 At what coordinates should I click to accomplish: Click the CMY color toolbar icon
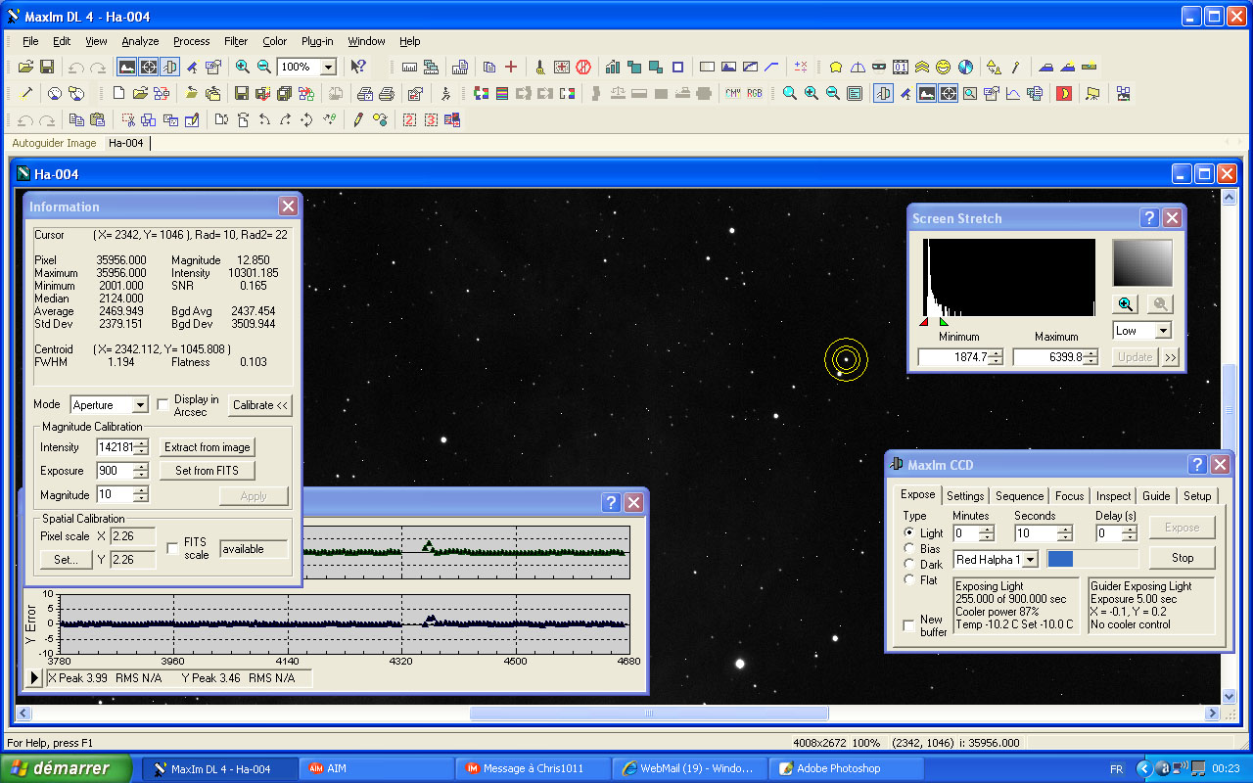click(x=733, y=93)
